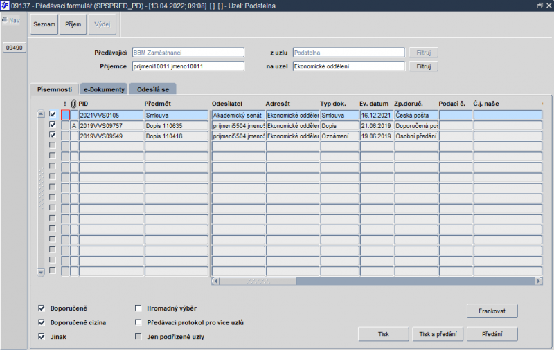Deselect the row checkbox for 2019VVS09757
Screen dimensions: 554x350
coord(53,125)
